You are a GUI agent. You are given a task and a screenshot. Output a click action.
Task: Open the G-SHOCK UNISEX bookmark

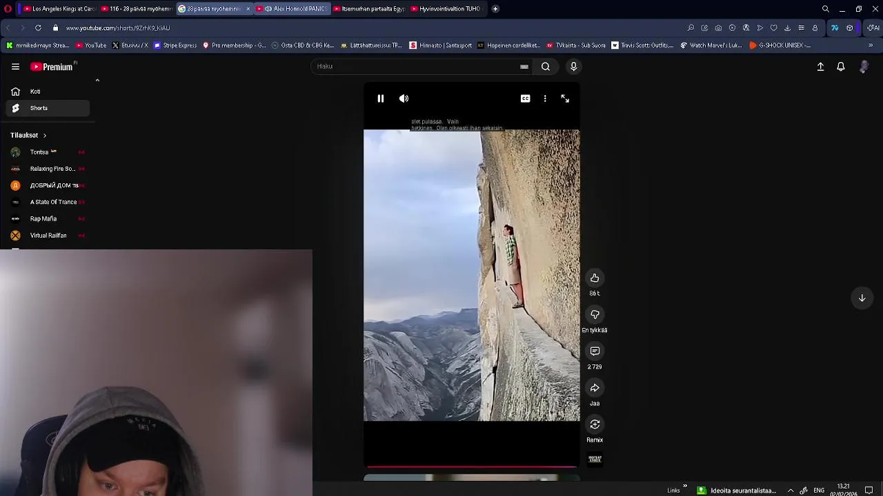780,45
